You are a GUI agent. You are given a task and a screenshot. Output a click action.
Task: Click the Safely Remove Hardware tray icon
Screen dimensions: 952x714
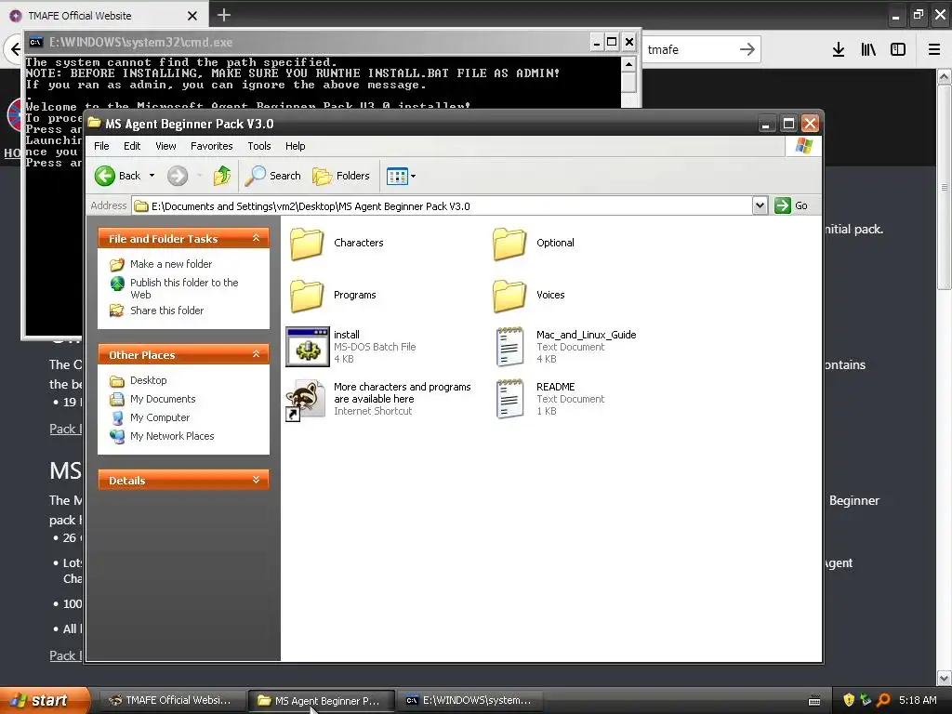point(866,700)
